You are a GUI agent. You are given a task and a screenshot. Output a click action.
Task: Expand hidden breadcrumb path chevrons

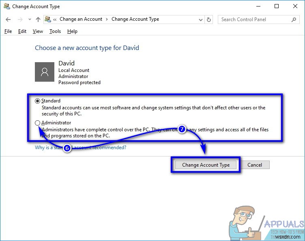pos(55,20)
